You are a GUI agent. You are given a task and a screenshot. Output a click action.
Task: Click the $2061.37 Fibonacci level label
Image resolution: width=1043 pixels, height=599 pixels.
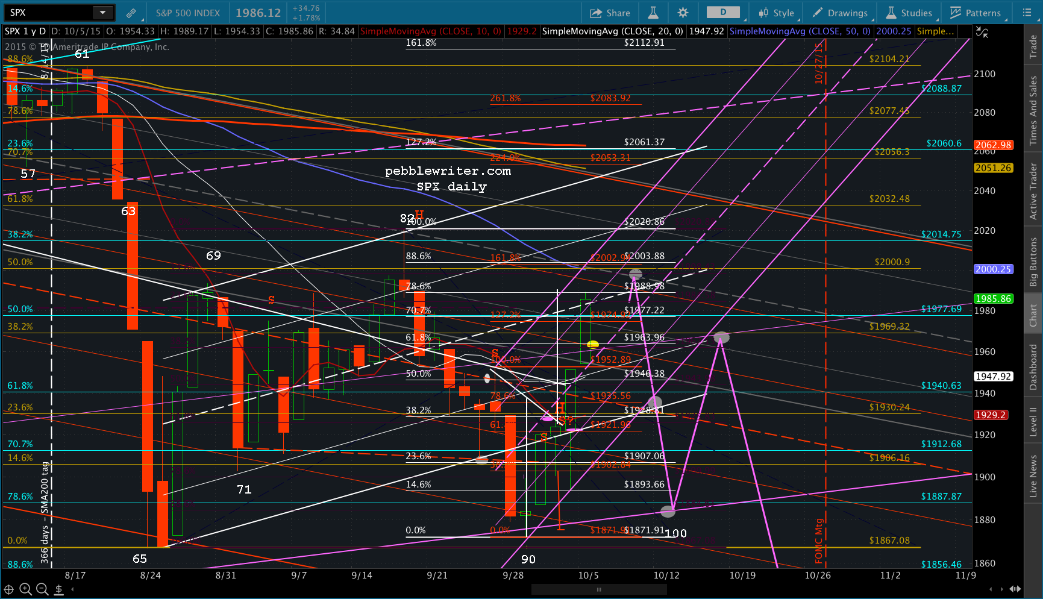(644, 142)
